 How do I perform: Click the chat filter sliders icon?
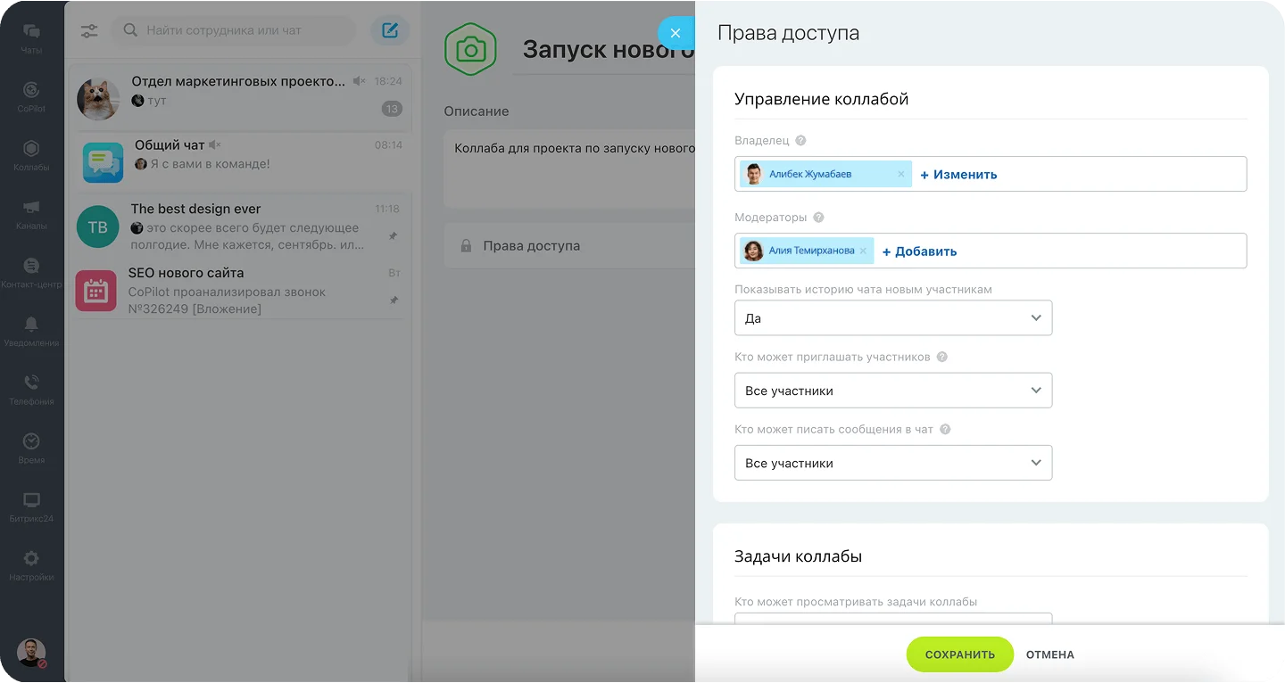click(x=89, y=30)
